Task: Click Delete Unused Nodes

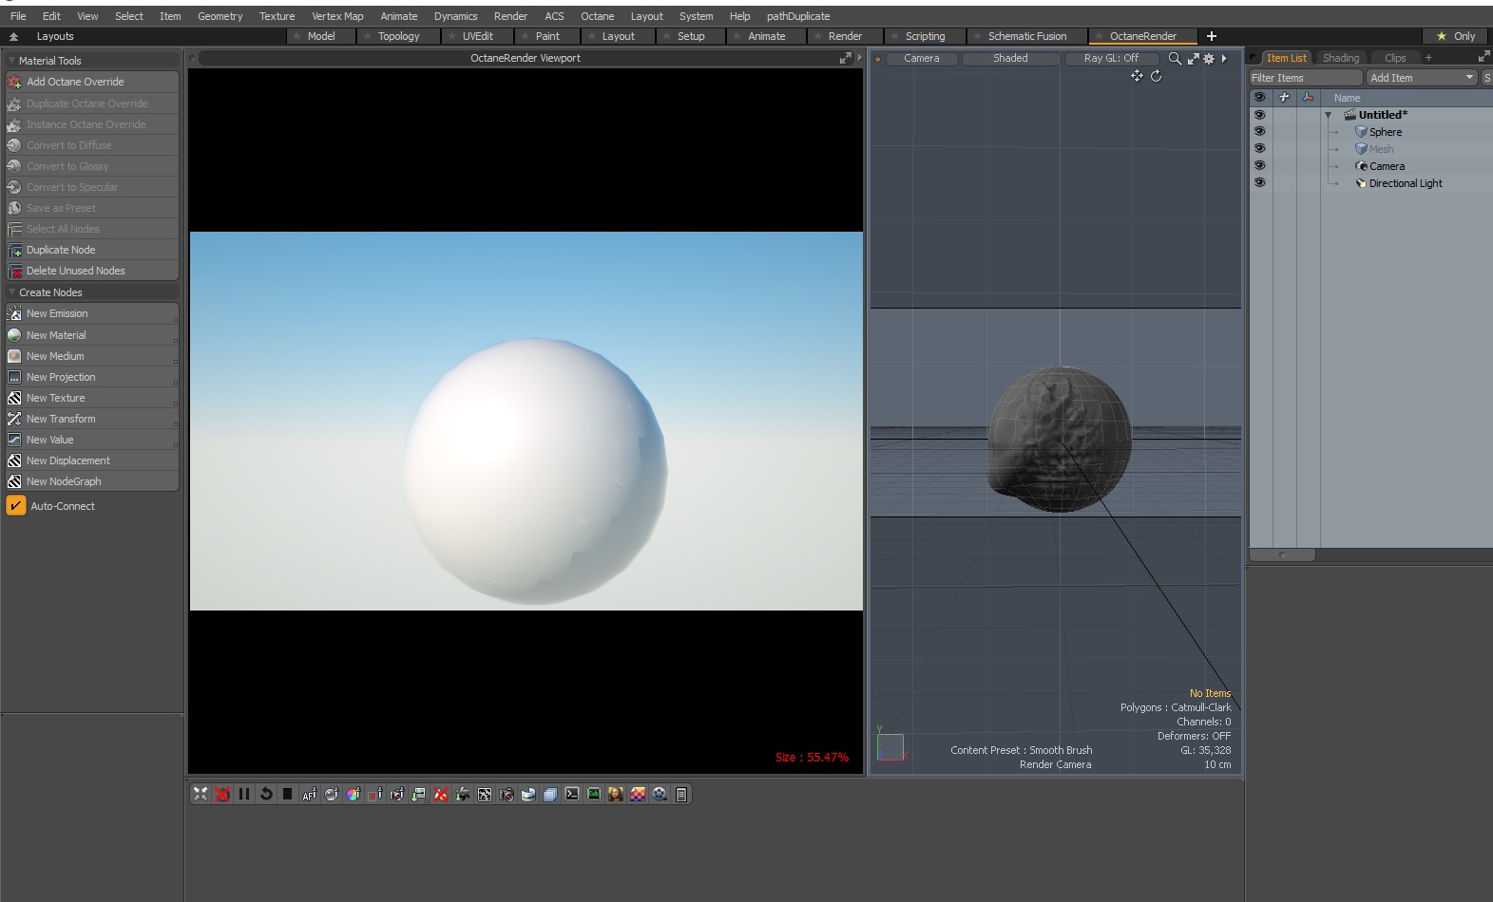Action: coord(75,271)
